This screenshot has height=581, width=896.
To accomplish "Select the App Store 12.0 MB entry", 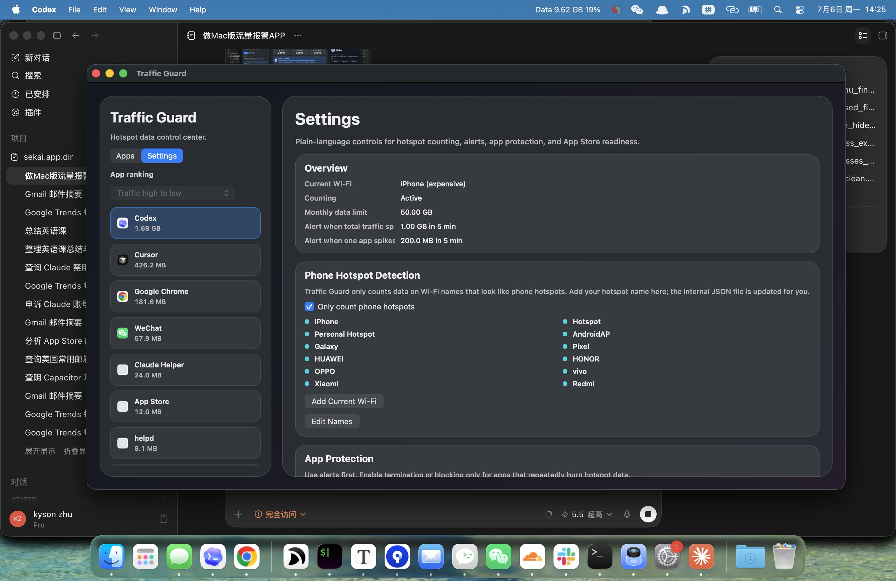I will 185,406.
